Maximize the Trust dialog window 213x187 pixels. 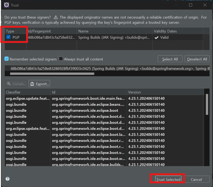click(190, 5)
